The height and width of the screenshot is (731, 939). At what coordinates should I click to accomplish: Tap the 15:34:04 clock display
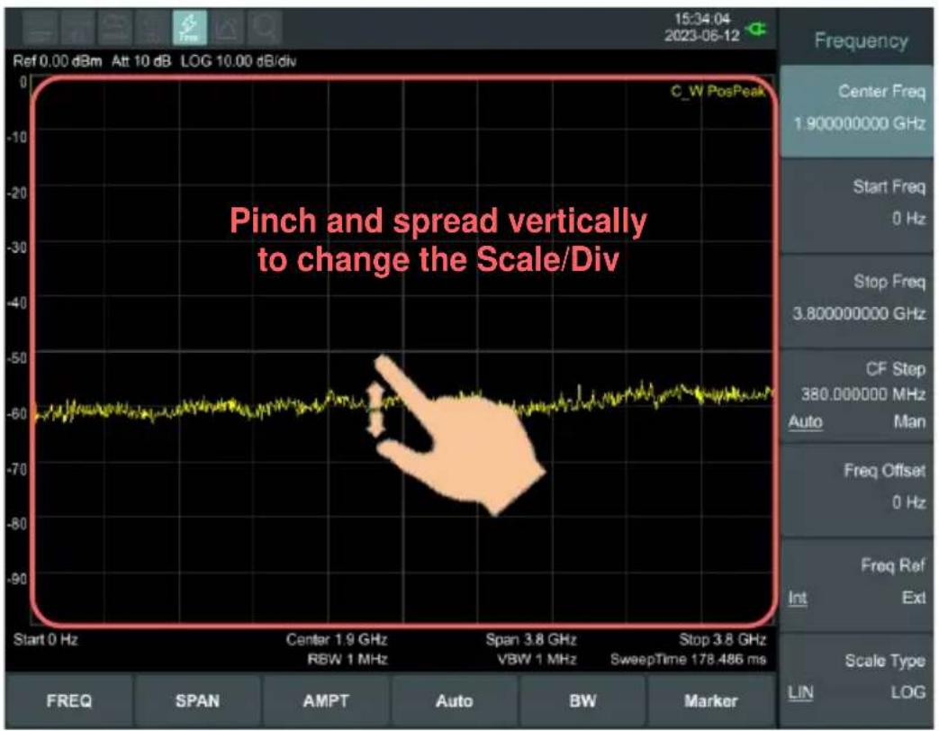[702, 19]
